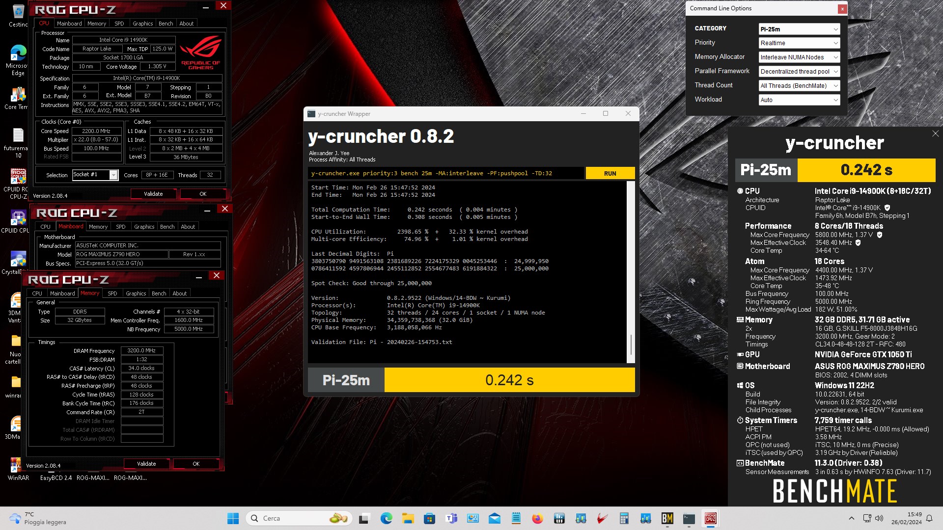Screen dimensions: 943x530
Task: Click the y-cruncher command line field
Action: coord(446,173)
